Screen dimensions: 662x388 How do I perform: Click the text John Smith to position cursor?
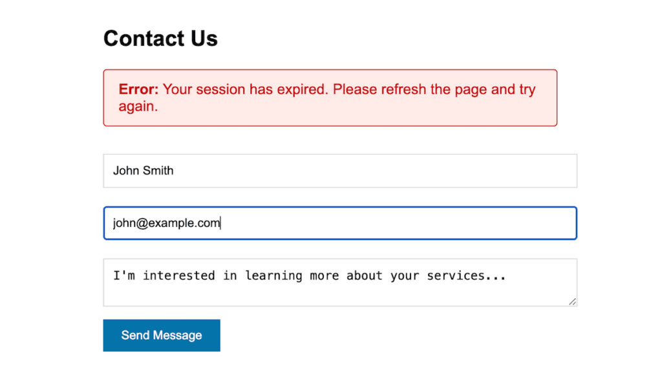[143, 171]
